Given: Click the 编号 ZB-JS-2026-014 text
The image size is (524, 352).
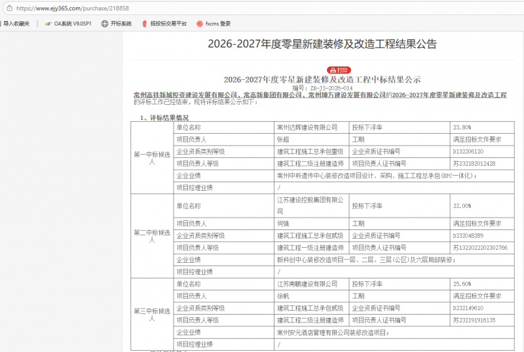Looking at the screenshot, I should point(322,88).
